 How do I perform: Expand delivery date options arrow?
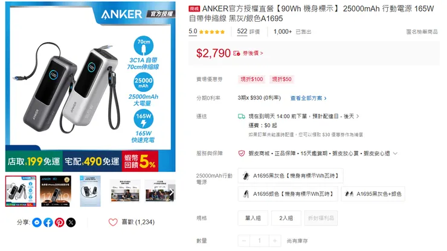click(x=358, y=116)
